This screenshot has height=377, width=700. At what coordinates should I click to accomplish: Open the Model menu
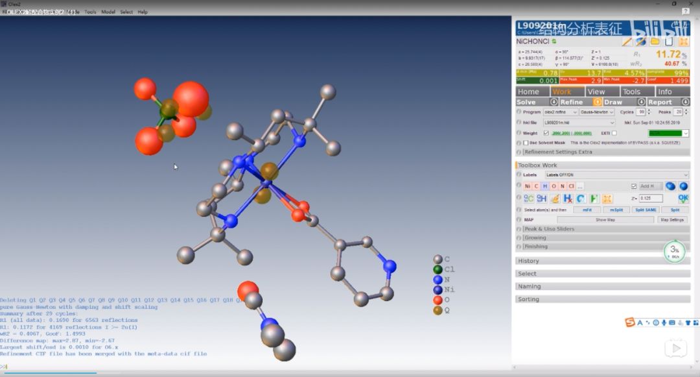pyautogui.click(x=108, y=12)
